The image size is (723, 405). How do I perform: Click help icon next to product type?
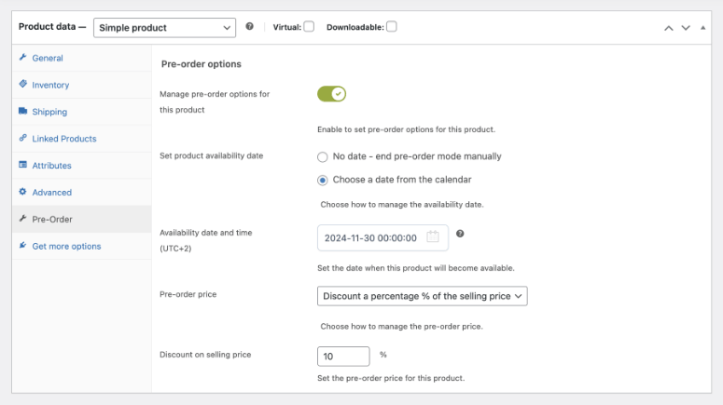tap(249, 26)
